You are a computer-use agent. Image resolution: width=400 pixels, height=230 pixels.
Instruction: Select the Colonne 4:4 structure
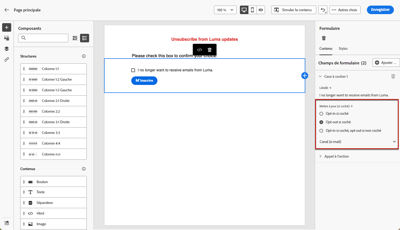tap(53, 143)
